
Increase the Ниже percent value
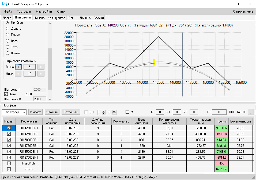tap(41, 74)
